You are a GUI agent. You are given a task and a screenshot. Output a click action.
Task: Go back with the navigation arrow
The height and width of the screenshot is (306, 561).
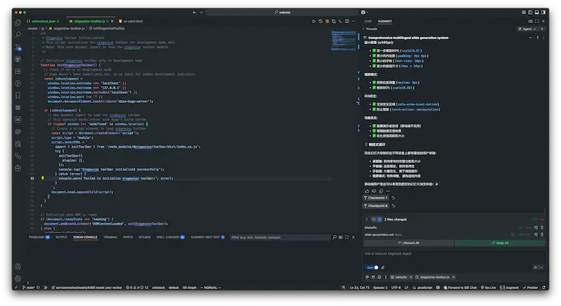click(194, 12)
